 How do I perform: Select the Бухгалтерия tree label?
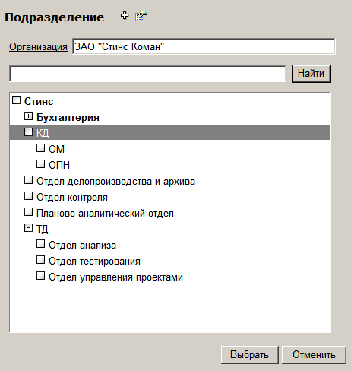[x=68, y=117]
